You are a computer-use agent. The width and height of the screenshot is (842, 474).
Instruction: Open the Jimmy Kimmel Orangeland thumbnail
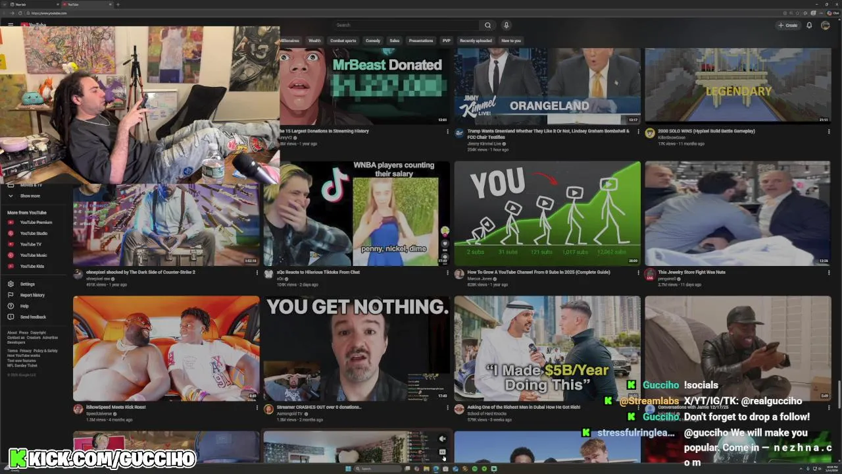(x=547, y=86)
